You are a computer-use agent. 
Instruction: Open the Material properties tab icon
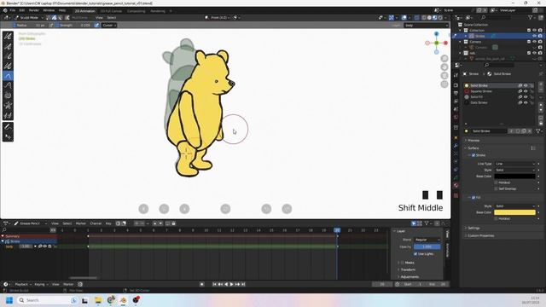point(456,186)
